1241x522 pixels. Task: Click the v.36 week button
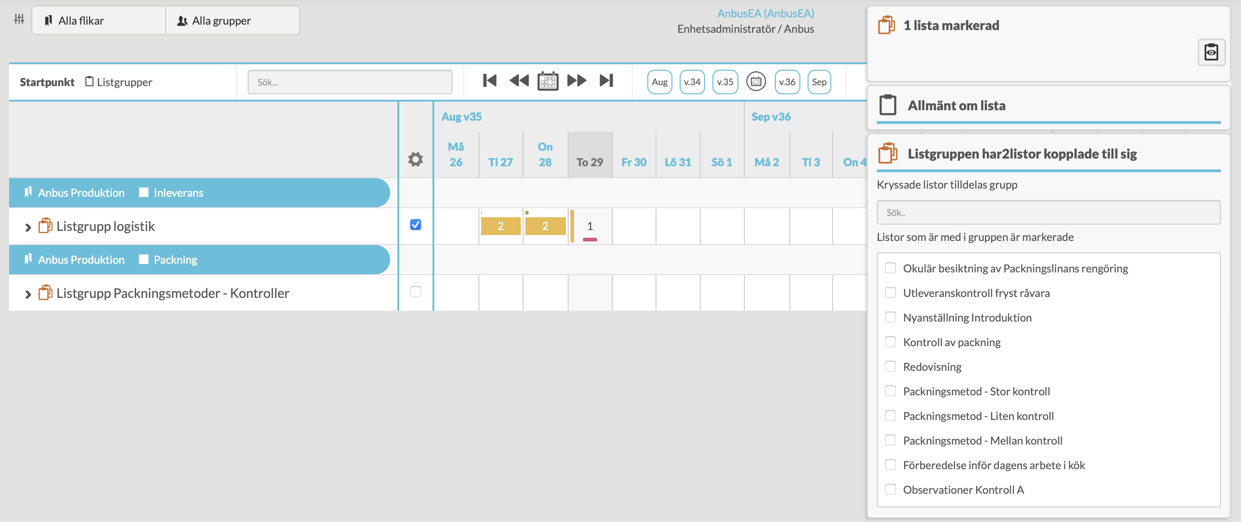(x=787, y=82)
